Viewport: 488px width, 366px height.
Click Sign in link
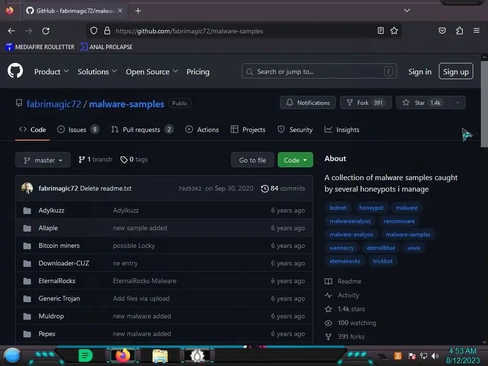[x=420, y=71]
